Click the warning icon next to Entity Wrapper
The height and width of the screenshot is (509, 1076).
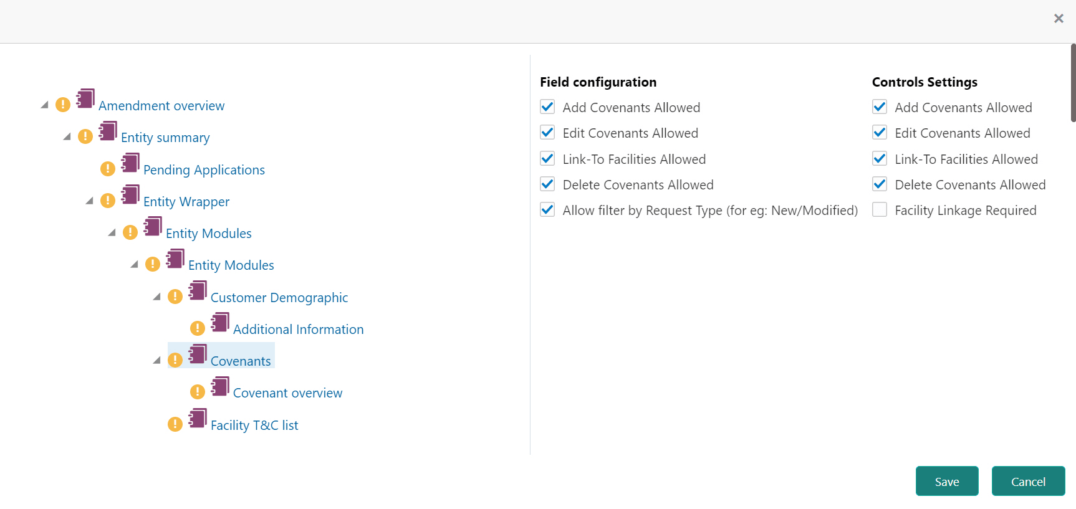click(x=108, y=201)
